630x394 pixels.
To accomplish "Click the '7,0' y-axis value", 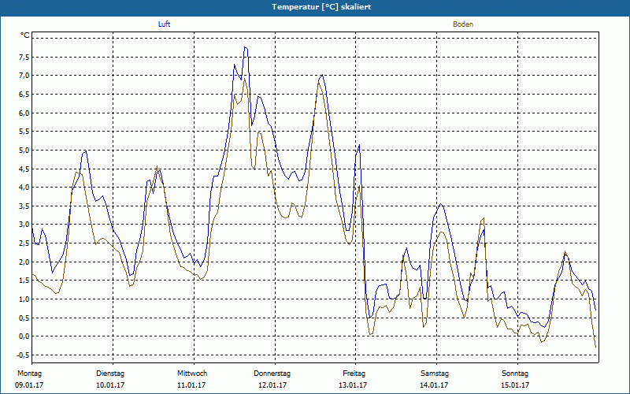I will tap(24, 76).
